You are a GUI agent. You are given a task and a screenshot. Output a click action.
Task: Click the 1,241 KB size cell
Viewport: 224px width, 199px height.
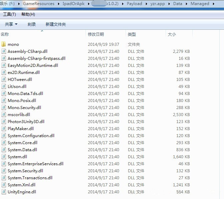(181, 185)
